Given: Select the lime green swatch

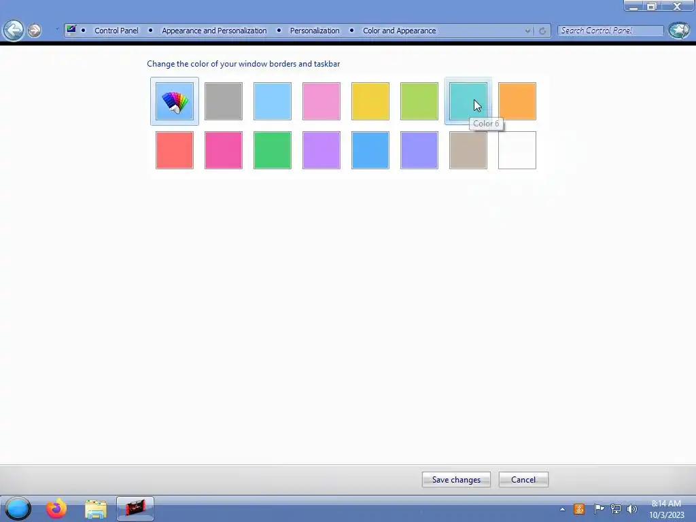Looking at the screenshot, I should 419,101.
